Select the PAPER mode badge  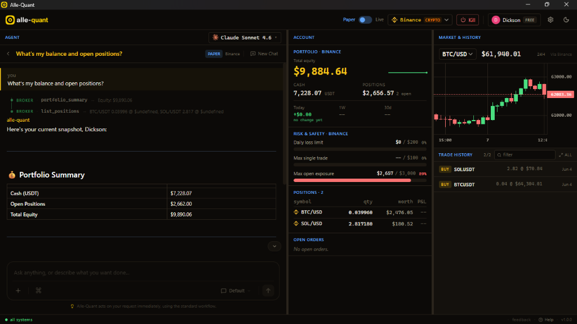coord(214,54)
